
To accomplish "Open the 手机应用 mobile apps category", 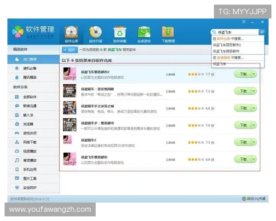I will pos(34,169).
